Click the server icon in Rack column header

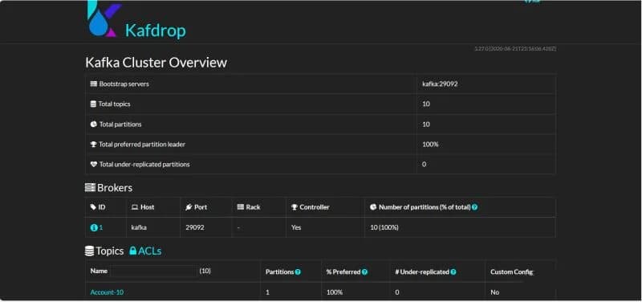click(x=240, y=207)
